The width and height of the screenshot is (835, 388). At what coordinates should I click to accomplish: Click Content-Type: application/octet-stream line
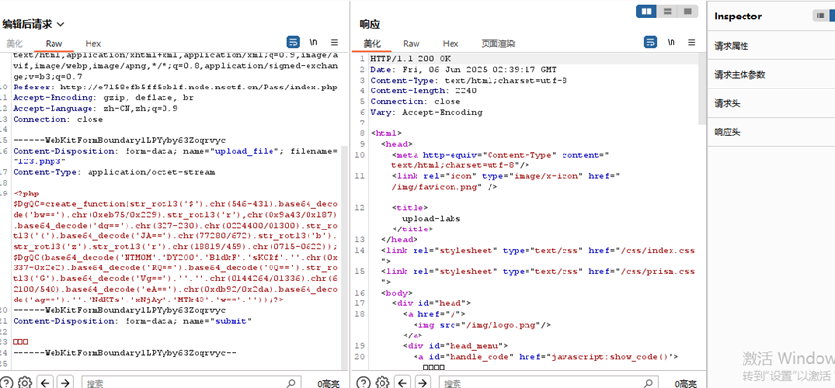114,172
